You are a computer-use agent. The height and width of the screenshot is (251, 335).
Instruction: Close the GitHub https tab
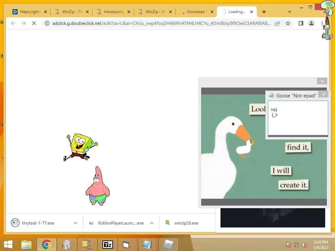click(x=45, y=12)
